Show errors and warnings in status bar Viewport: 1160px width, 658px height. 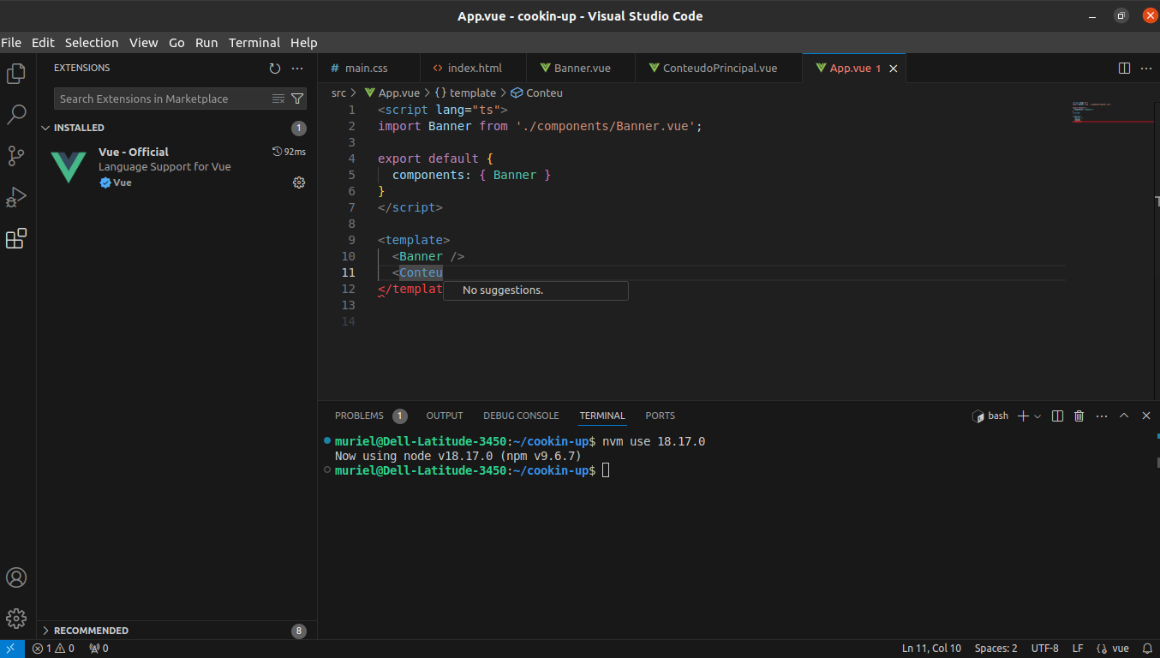[x=53, y=649]
